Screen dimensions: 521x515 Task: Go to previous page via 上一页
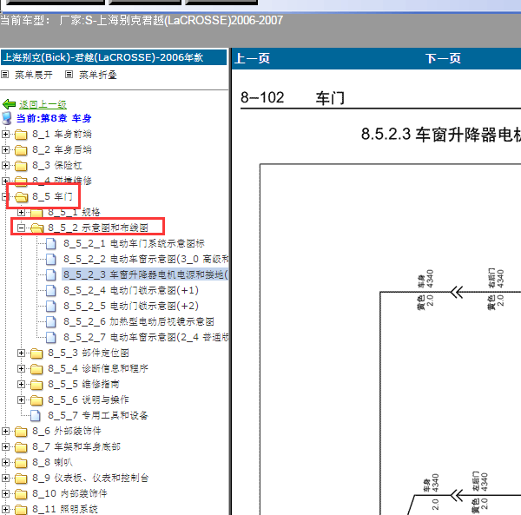click(252, 58)
